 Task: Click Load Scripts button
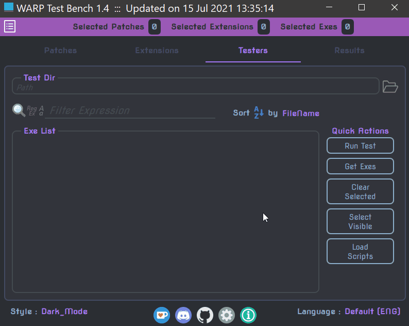360,251
